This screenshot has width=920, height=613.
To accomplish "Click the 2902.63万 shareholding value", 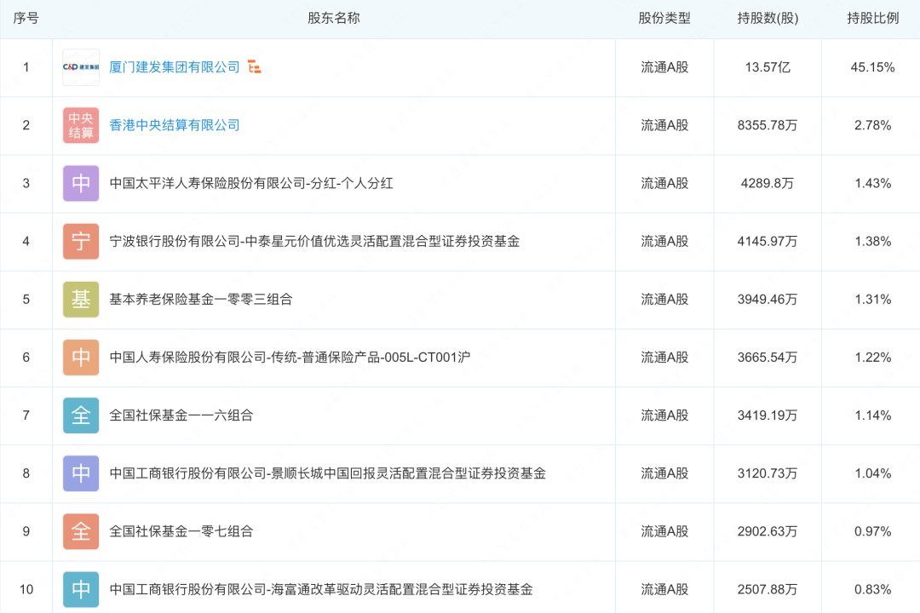I will [768, 532].
